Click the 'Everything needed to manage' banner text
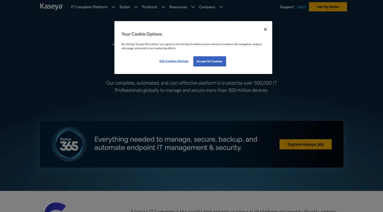 tap(176, 143)
